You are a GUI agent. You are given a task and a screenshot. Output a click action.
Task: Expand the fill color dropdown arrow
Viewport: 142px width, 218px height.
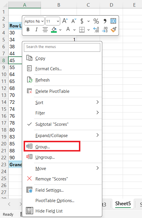coord(60,30)
